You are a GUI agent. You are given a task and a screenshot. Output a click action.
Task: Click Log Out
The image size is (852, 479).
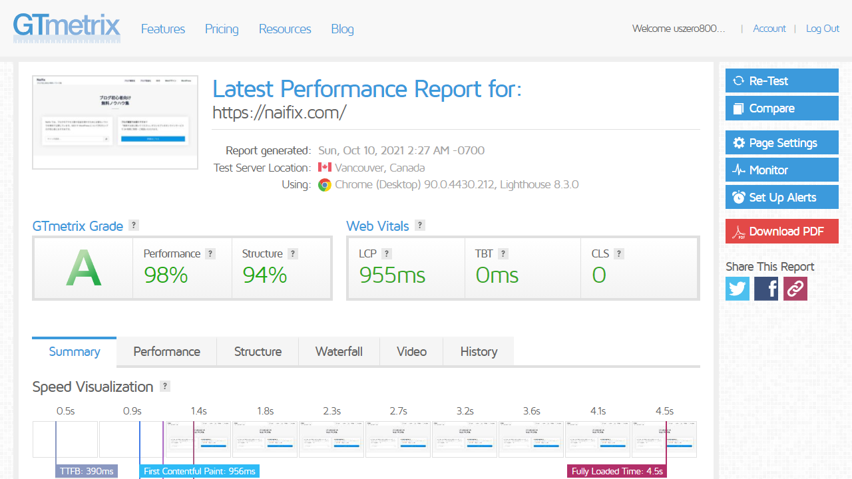(823, 29)
